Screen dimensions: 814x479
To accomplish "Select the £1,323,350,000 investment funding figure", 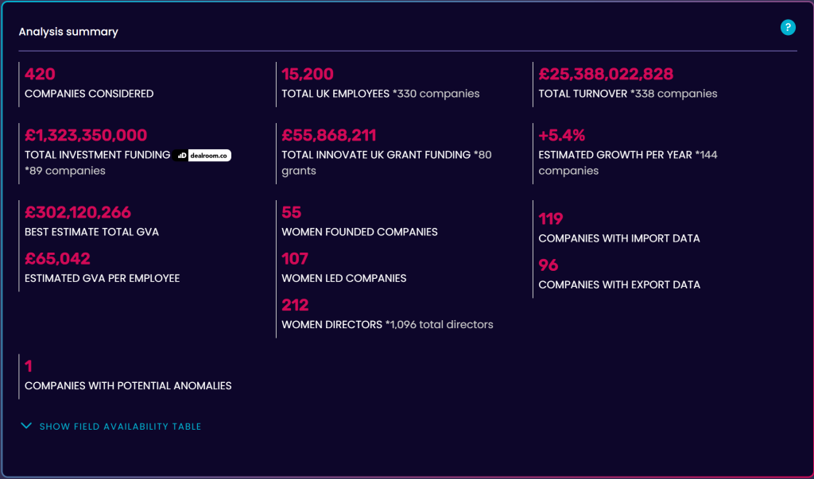I will point(86,136).
